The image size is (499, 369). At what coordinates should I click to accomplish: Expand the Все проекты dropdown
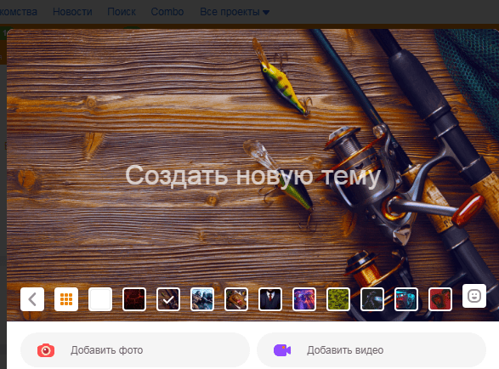235,12
